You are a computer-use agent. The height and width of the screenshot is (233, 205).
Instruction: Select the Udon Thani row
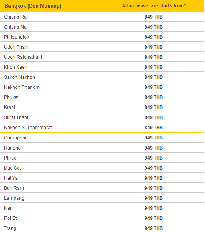click(x=102, y=47)
